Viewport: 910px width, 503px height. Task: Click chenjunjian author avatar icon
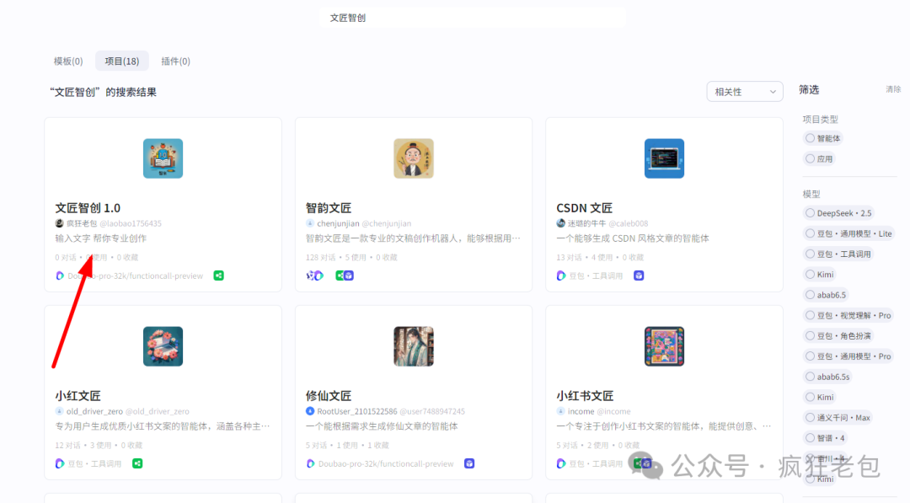pyautogui.click(x=310, y=223)
